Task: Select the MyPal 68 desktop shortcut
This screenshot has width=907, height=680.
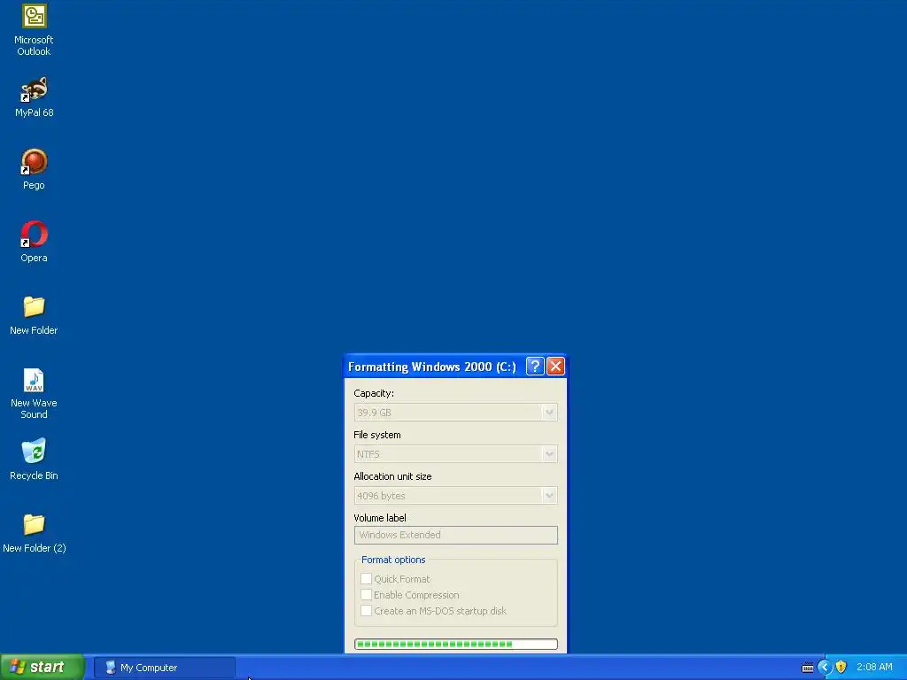Action: (x=34, y=97)
